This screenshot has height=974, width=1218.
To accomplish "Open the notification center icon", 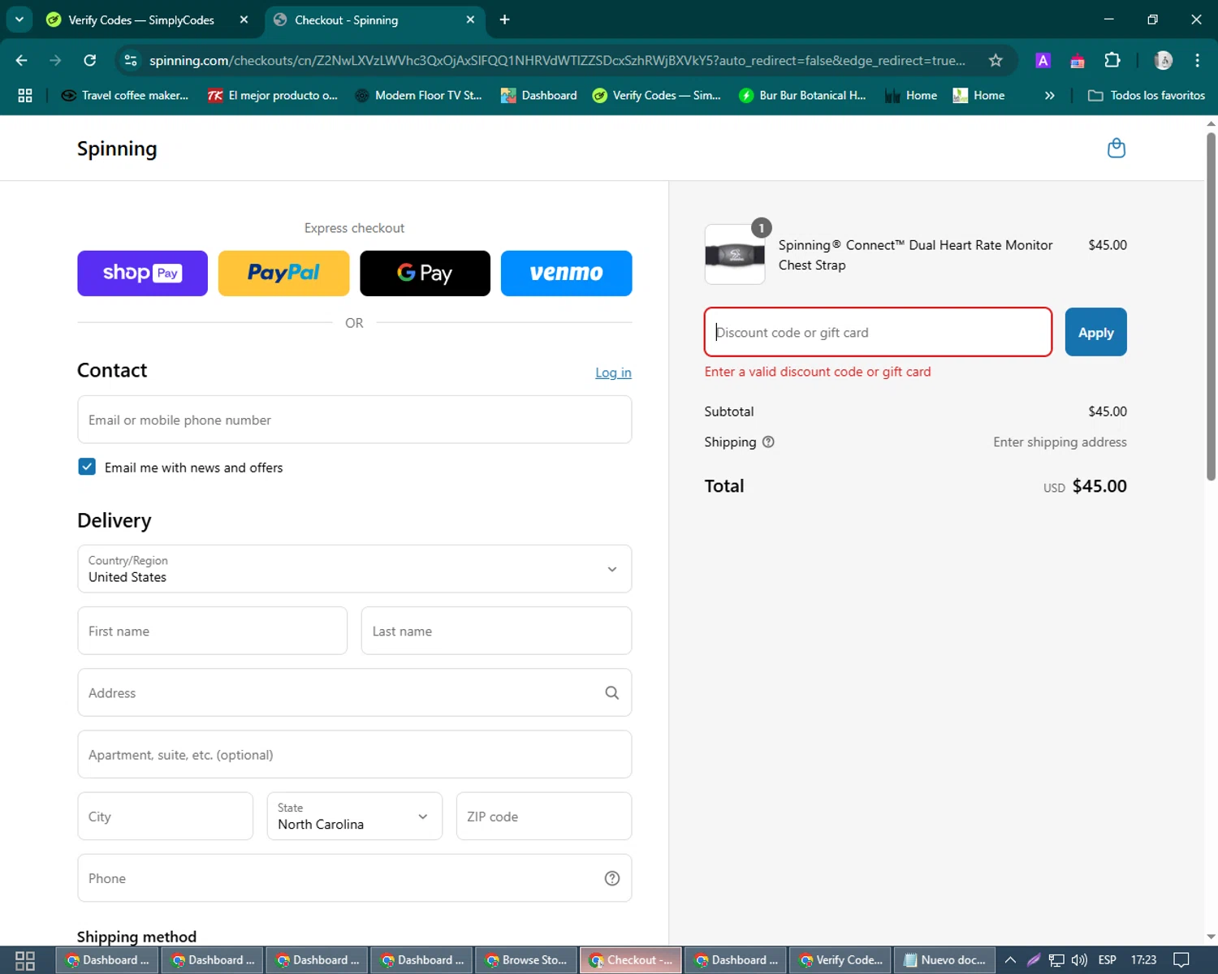I will click(x=1181, y=960).
